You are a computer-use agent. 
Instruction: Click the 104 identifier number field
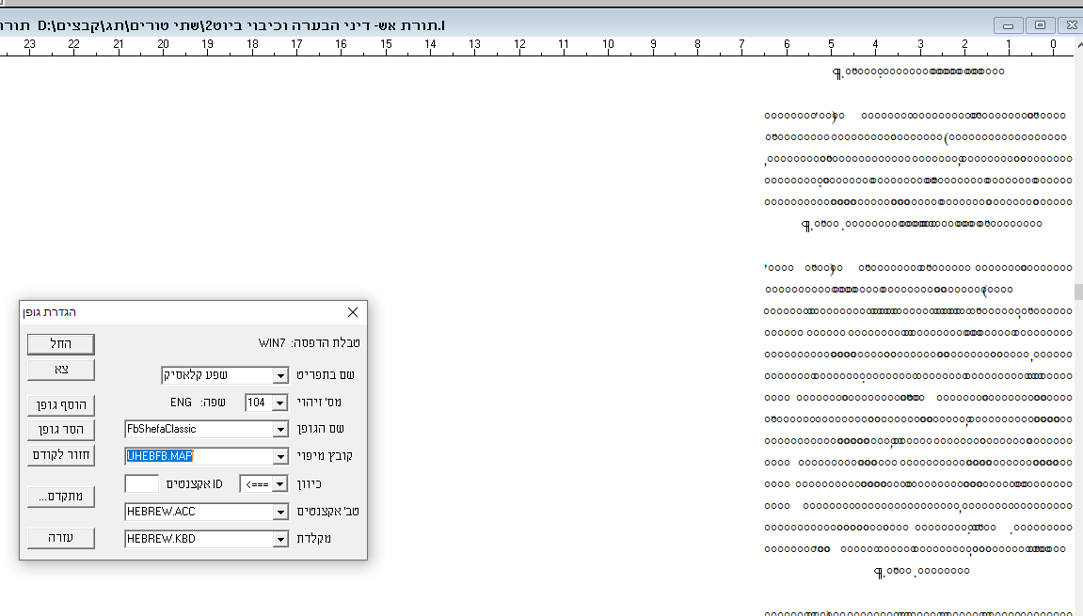pyautogui.click(x=259, y=403)
